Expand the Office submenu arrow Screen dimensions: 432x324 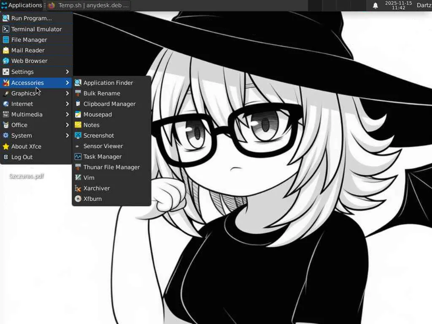pyautogui.click(x=67, y=125)
